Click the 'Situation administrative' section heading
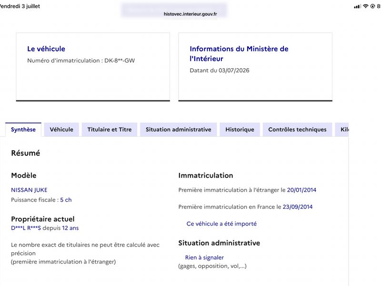The height and width of the screenshot is (286, 381). pyautogui.click(x=219, y=243)
